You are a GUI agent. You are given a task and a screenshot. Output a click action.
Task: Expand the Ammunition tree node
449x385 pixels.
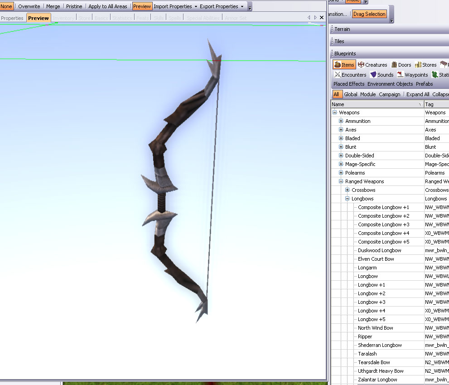pyautogui.click(x=341, y=121)
